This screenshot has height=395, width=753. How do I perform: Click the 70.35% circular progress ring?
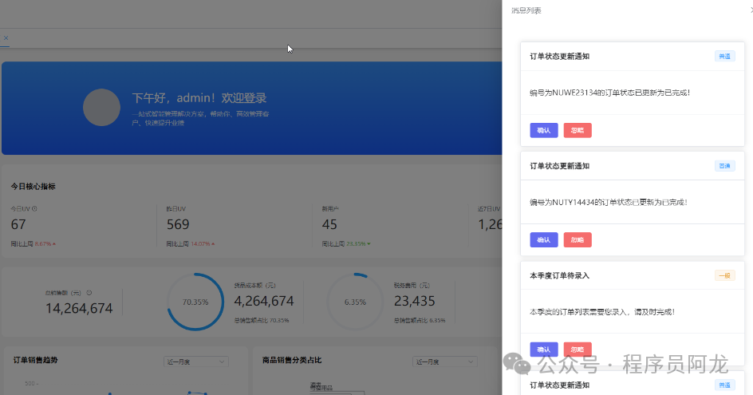coord(195,302)
